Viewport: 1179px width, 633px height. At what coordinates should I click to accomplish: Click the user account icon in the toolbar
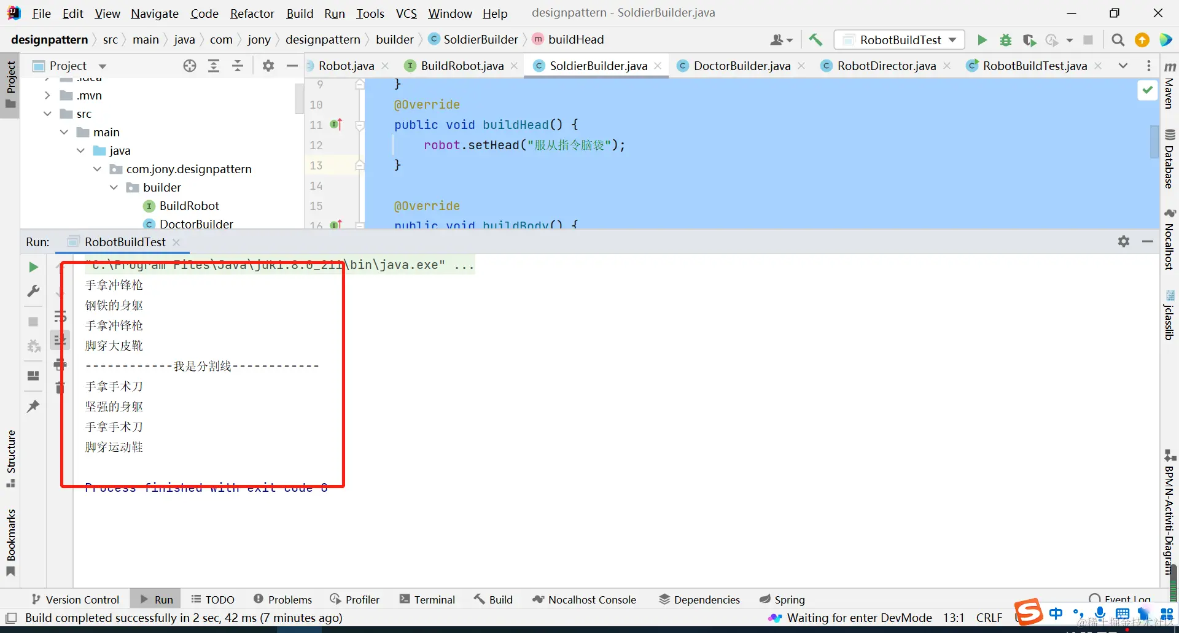pos(781,40)
